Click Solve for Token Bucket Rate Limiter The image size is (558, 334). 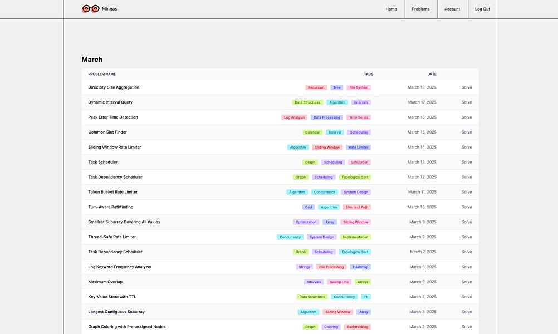click(467, 192)
